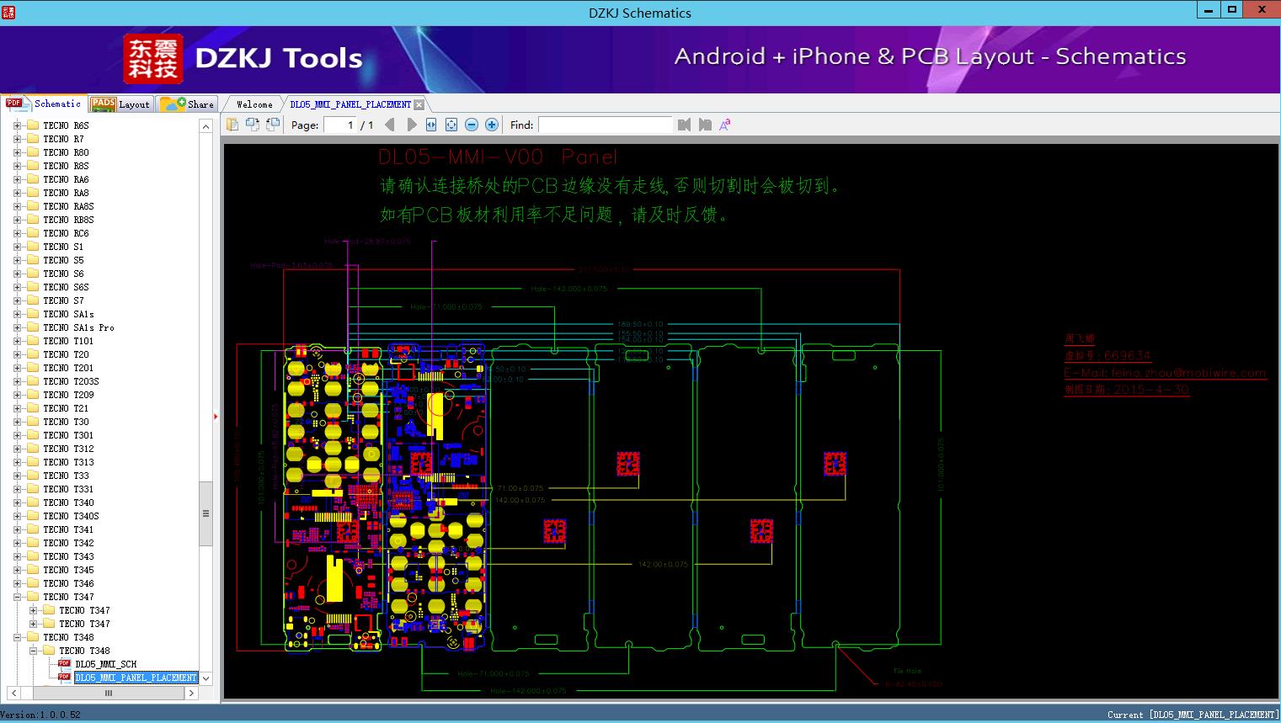Expand the TECNO S5 folder

[18, 260]
